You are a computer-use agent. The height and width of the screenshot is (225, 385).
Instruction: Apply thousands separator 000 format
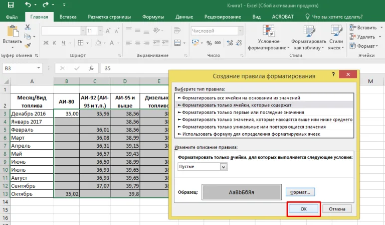pos(218,43)
